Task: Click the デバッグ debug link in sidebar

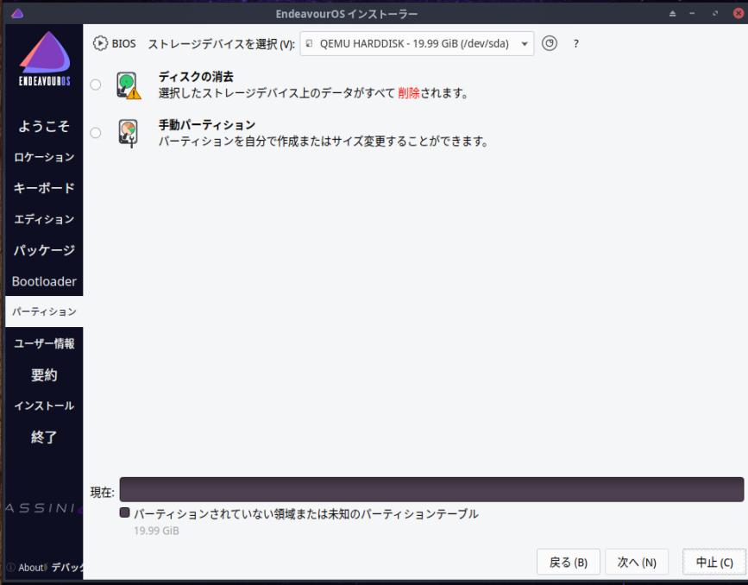Action: point(66,567)
